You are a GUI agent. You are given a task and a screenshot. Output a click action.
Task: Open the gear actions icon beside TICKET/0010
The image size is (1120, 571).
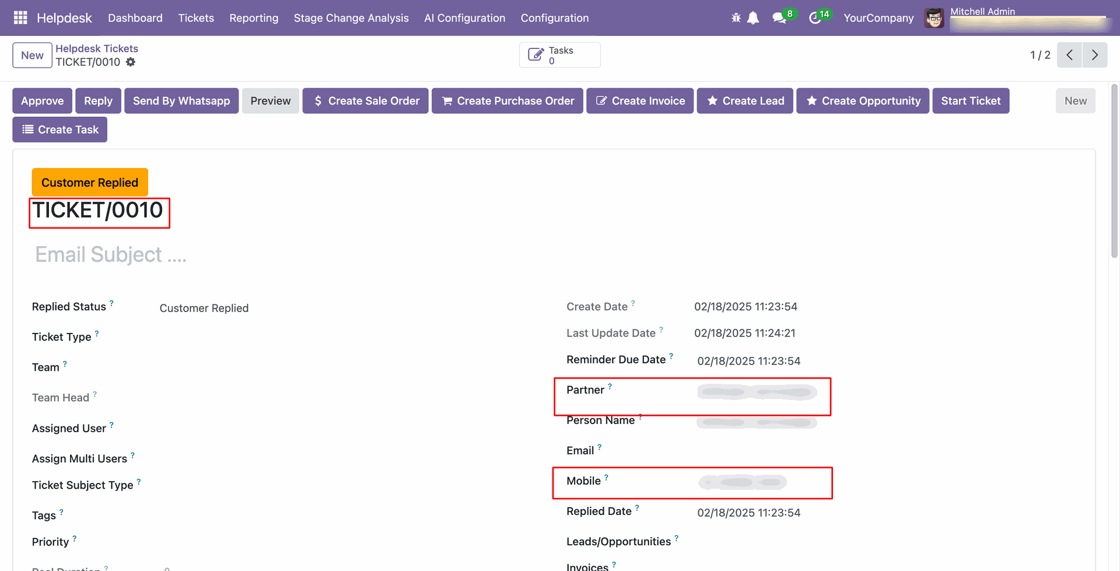point(131,62)
